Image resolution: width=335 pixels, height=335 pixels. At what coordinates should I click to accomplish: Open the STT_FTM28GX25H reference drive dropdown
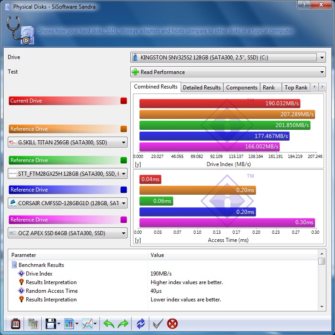pyautogui.click(x=68, y=174)
